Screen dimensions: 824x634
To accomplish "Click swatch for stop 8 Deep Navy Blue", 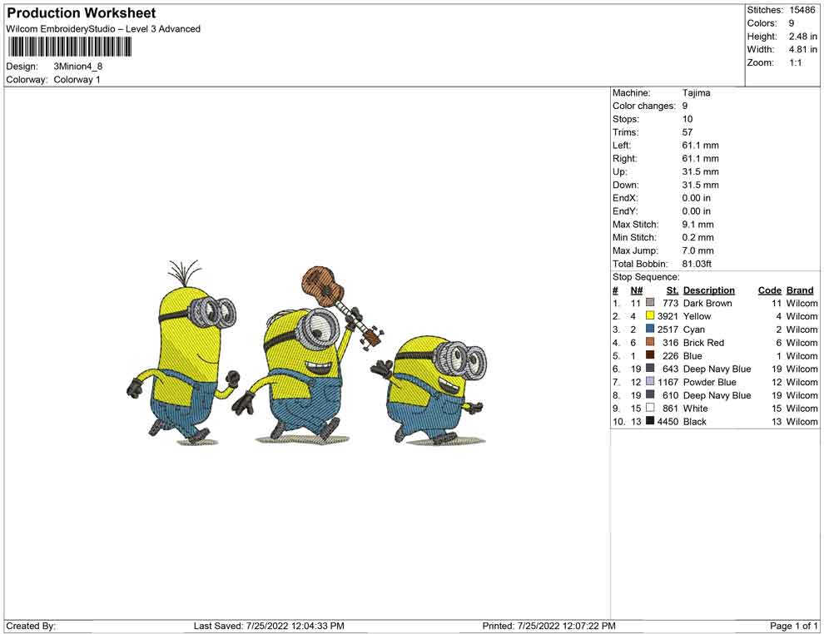I will point(650,394).
